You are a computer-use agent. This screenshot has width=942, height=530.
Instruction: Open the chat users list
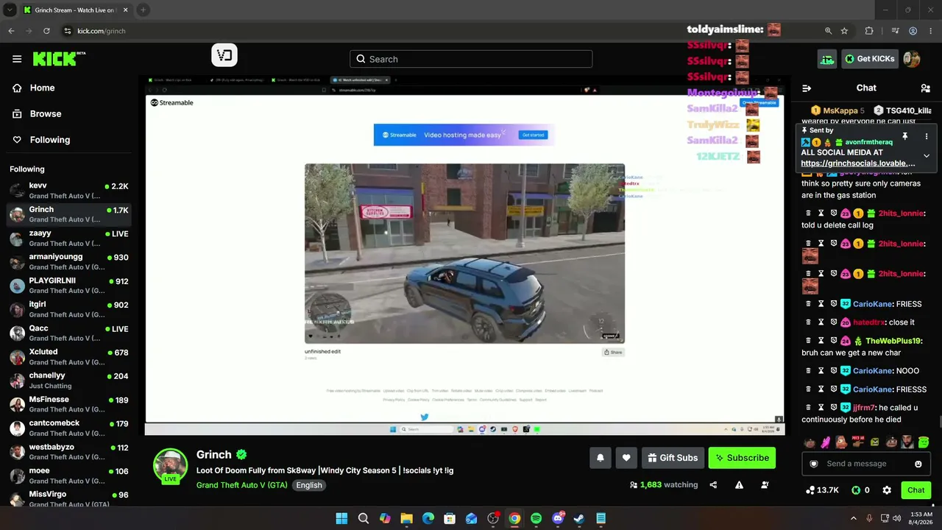pyautogui.click(x=926, y=88)
